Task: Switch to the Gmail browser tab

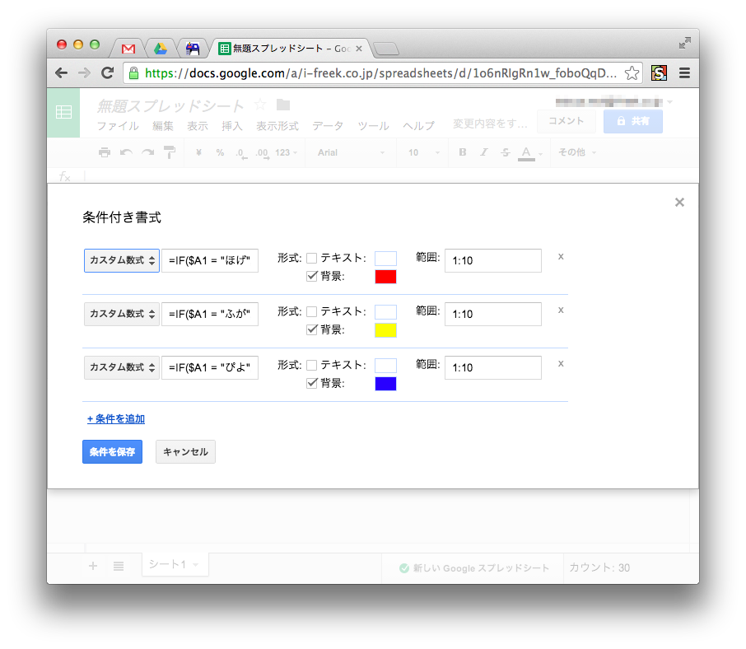Action: 128,49
